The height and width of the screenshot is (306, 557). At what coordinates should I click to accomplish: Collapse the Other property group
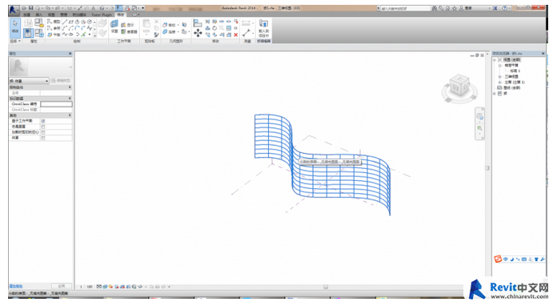(x=70, y=115)
